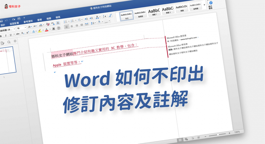Toggle subscript formatting
The image size is (265, 144).
click(23, 33)
